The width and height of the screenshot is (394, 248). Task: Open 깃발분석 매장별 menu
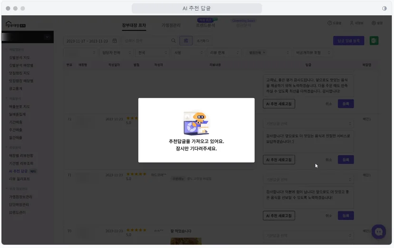point(21,65)
